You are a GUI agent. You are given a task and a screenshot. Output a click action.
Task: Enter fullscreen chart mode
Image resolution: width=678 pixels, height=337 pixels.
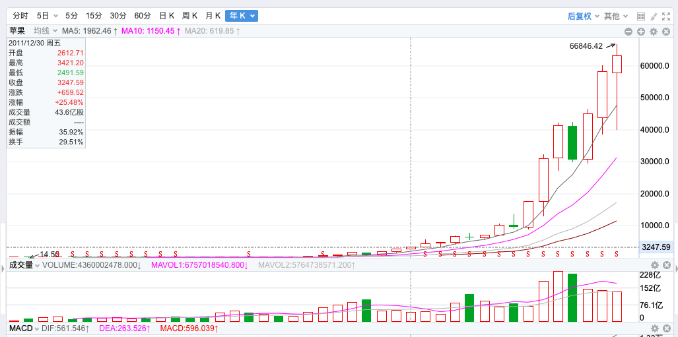667,16
